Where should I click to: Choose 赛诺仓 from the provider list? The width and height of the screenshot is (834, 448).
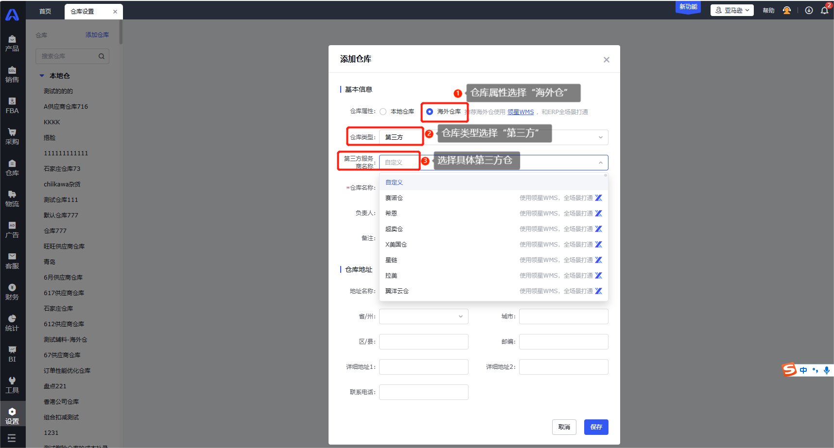[x=394, y=198]
